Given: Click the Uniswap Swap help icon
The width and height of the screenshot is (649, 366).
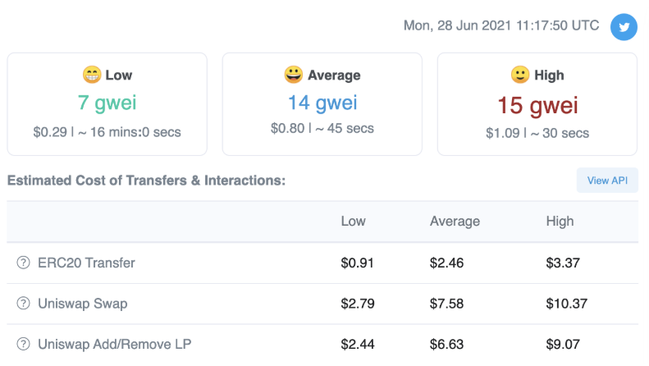Looking at the screenshot, I should [23, 304].
